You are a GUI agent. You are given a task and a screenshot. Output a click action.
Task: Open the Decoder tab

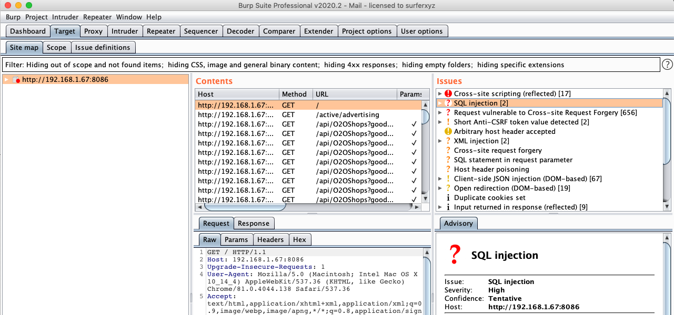click(x=240, y=31)
